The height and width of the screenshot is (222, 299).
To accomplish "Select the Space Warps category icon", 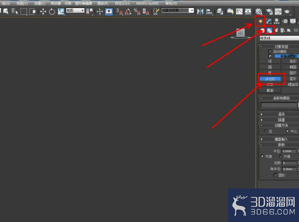I will (296, 30).
